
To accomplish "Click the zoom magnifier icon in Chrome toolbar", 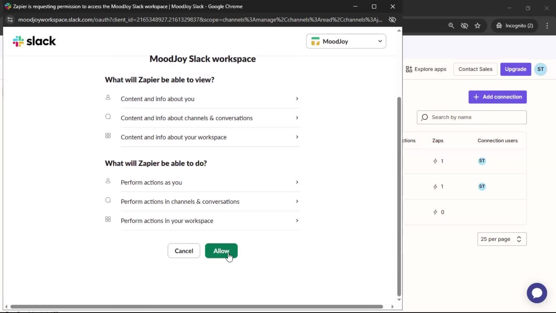I will [451, 26].
